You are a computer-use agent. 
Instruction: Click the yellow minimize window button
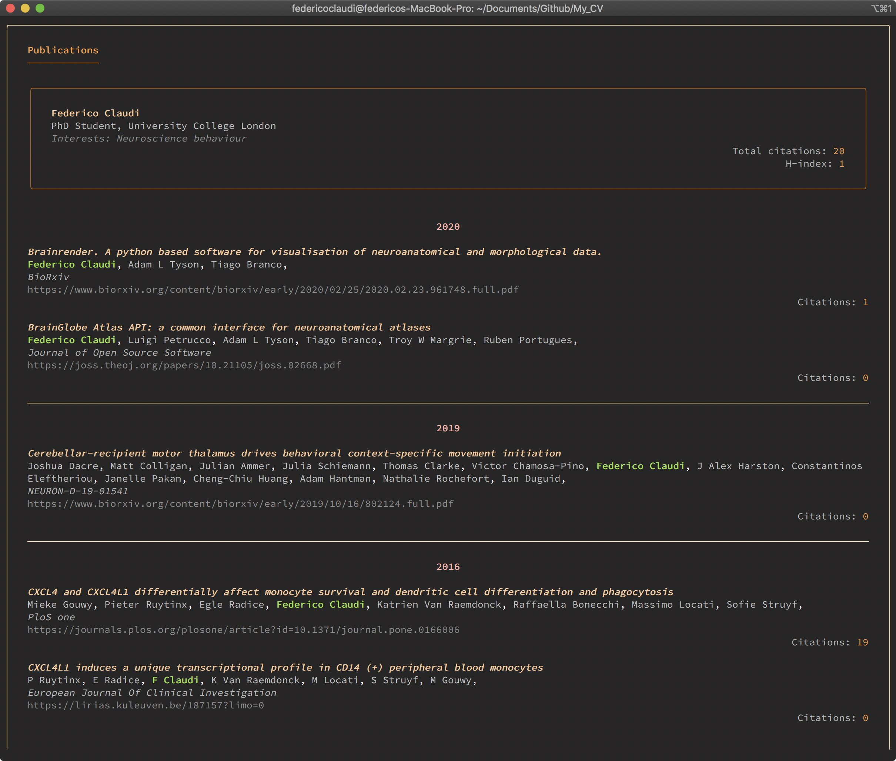pyautogui.click(x=26, y=8)
